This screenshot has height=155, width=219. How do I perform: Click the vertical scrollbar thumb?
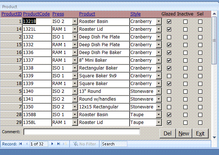point(214,40)
